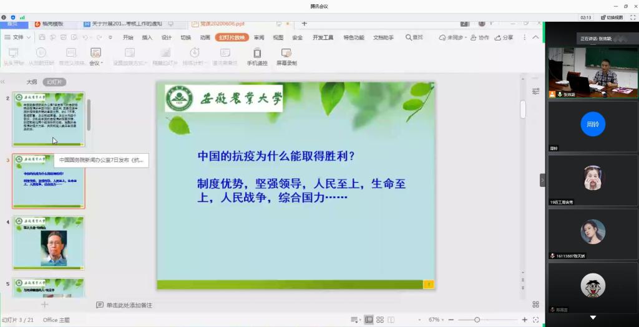Click the 屏幕录制 screen recording icon

click(286, 56)
